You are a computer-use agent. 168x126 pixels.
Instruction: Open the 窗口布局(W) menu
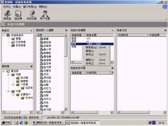(x=30, y=7)
